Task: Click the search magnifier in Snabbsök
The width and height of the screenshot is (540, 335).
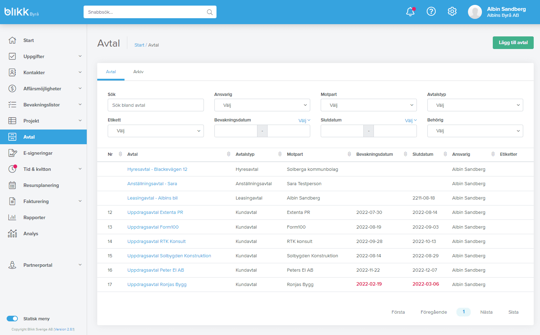Action: coord(209,12)
